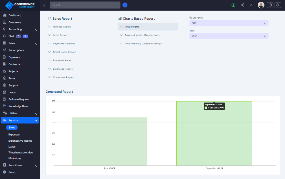The image size is (285, 179).
Task: Click the blue plus quick-create icon
Action: click(x=125, y=5)
